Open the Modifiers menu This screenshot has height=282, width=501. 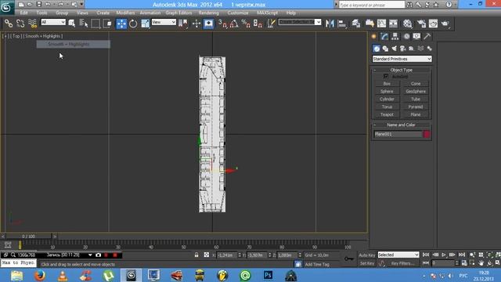coord(125,13)
